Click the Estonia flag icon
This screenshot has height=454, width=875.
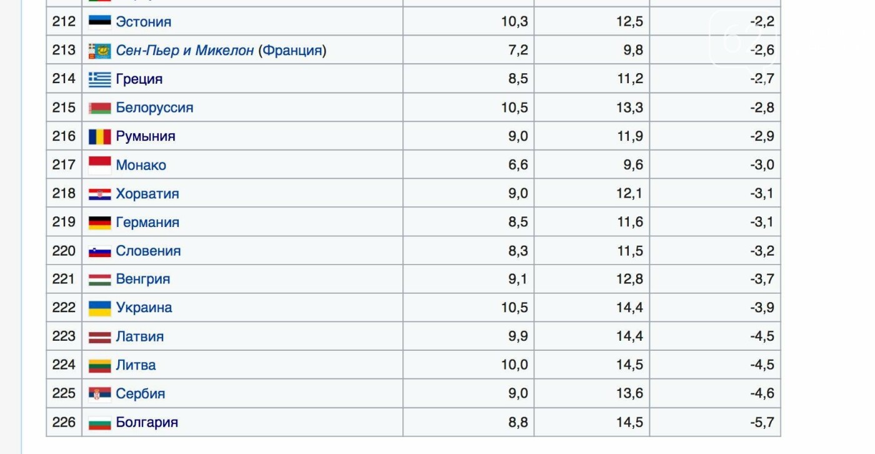(x=99, y=22)
